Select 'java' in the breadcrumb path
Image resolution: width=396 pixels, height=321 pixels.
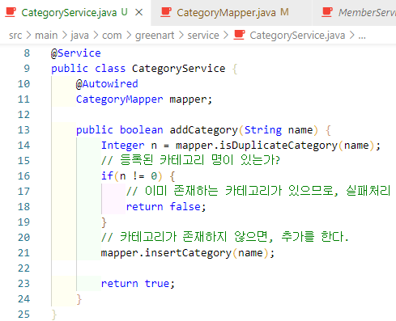tap(79, 36)
